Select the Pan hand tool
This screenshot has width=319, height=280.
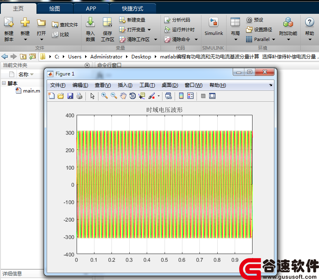coord(123,96)
